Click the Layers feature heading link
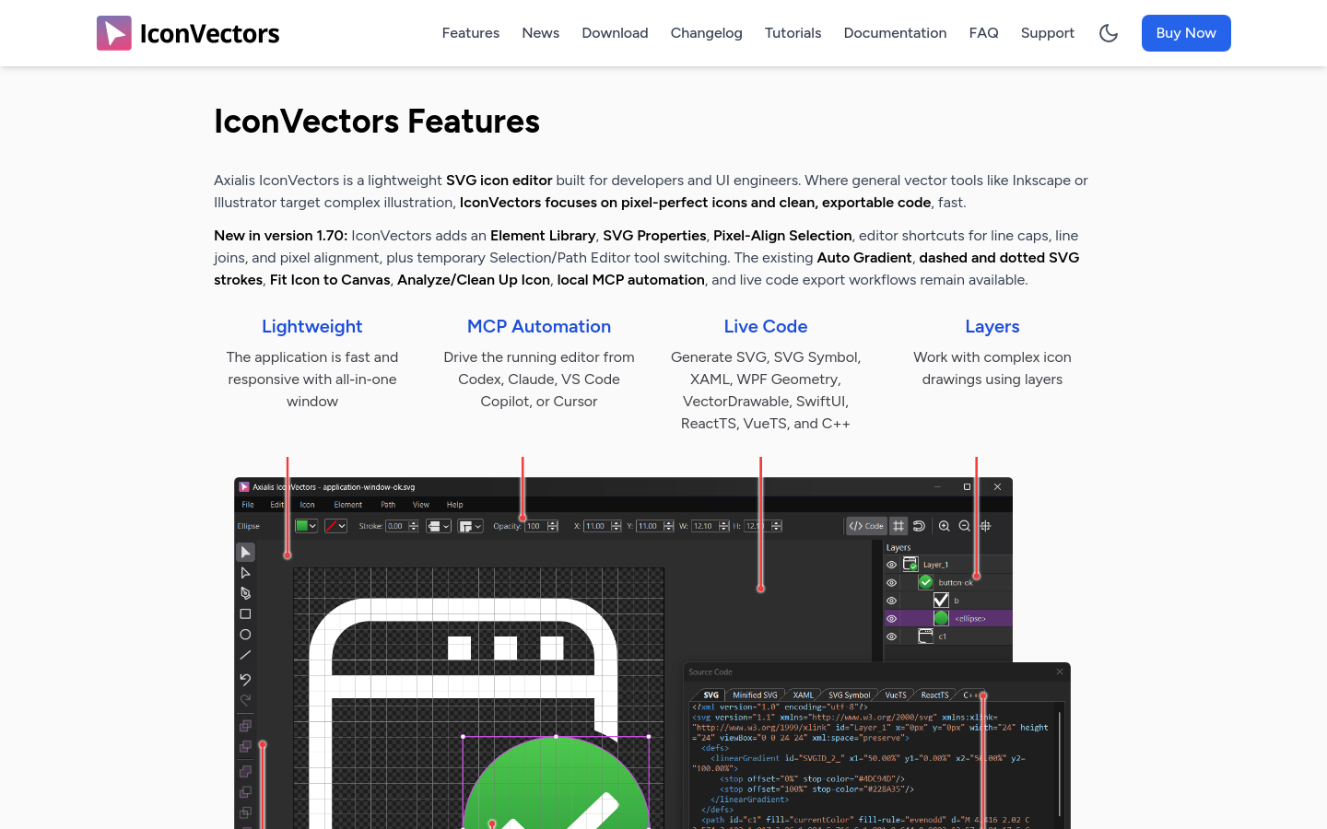1327x829 pixels. coord(992,326)
